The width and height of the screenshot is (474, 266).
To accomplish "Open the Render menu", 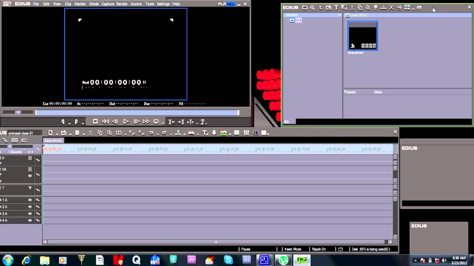I will pos(122,4).
